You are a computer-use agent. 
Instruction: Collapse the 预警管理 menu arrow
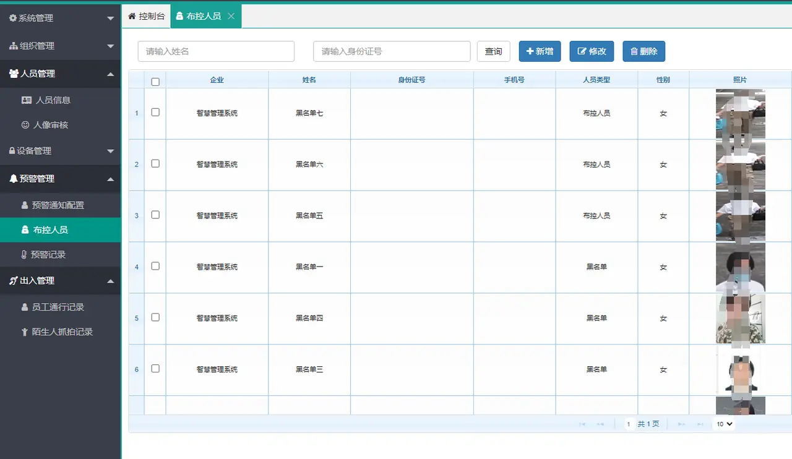110,179
